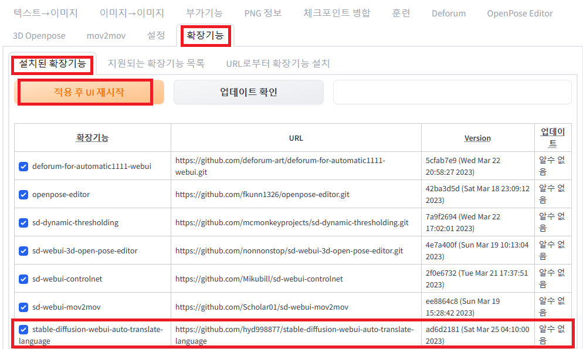Click the Version column header

477,138
